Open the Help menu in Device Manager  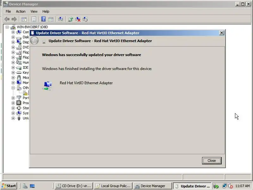[46, 11]
